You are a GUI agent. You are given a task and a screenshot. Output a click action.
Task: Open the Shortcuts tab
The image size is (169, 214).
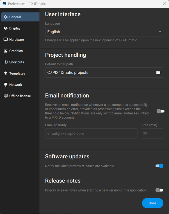20,62
